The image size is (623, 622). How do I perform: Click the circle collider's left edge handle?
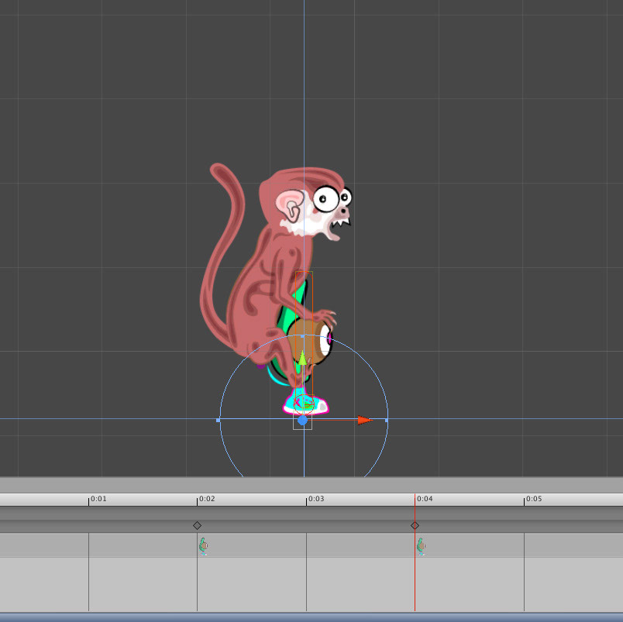pos(219,420)
